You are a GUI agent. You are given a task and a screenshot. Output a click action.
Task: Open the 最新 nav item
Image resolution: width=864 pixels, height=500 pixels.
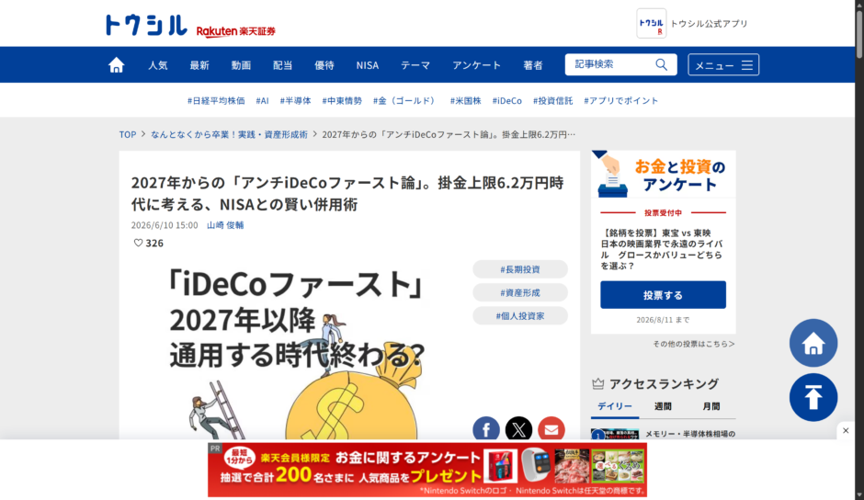(199, 65)
